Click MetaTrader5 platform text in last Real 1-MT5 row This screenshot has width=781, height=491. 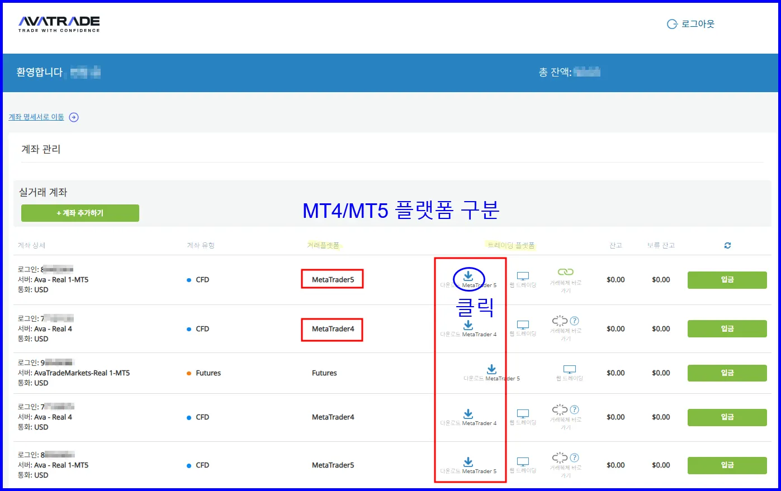pyautogui.click(x=333, y=465)
